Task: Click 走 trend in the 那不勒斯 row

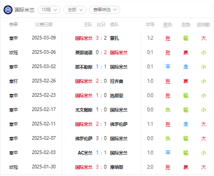Action: [186, 67]
